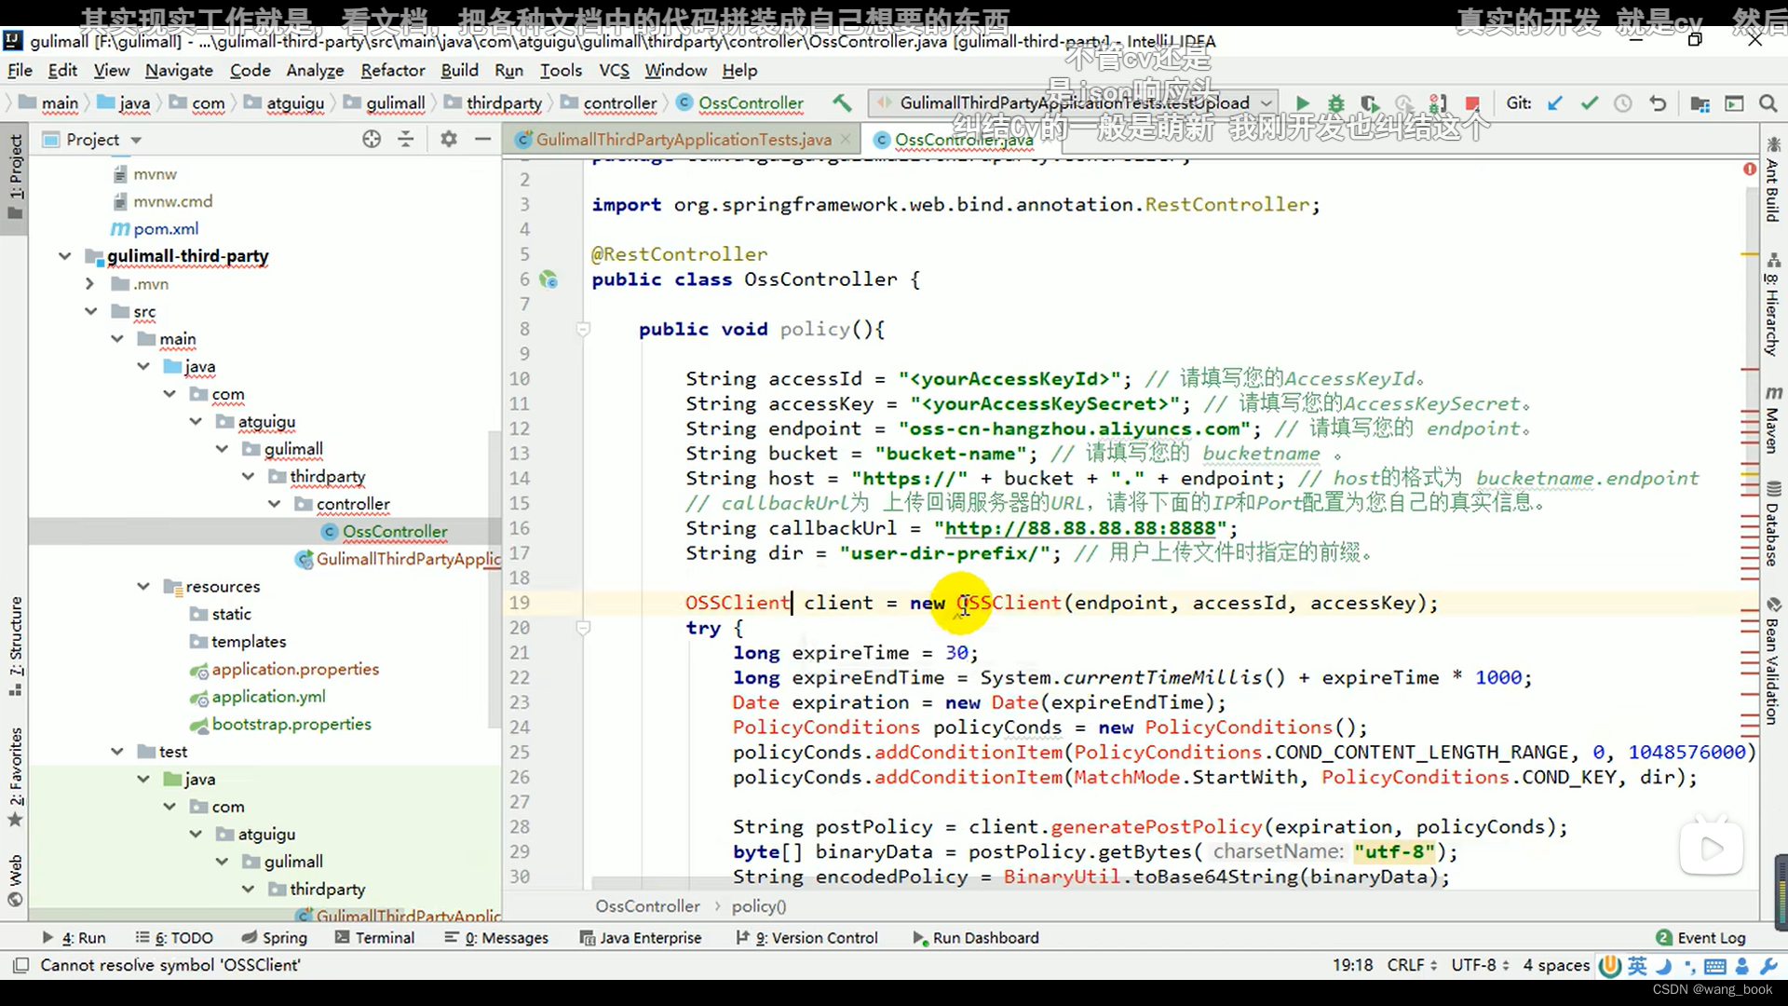Image resolution: width=1788 pixels, height=1006 pixels.
Task: Open the Ant Build side panel
Action: [x=1773, y=180]
